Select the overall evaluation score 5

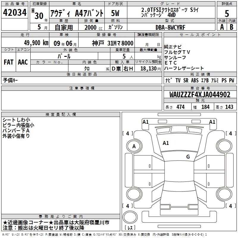[x=227, y=13]
